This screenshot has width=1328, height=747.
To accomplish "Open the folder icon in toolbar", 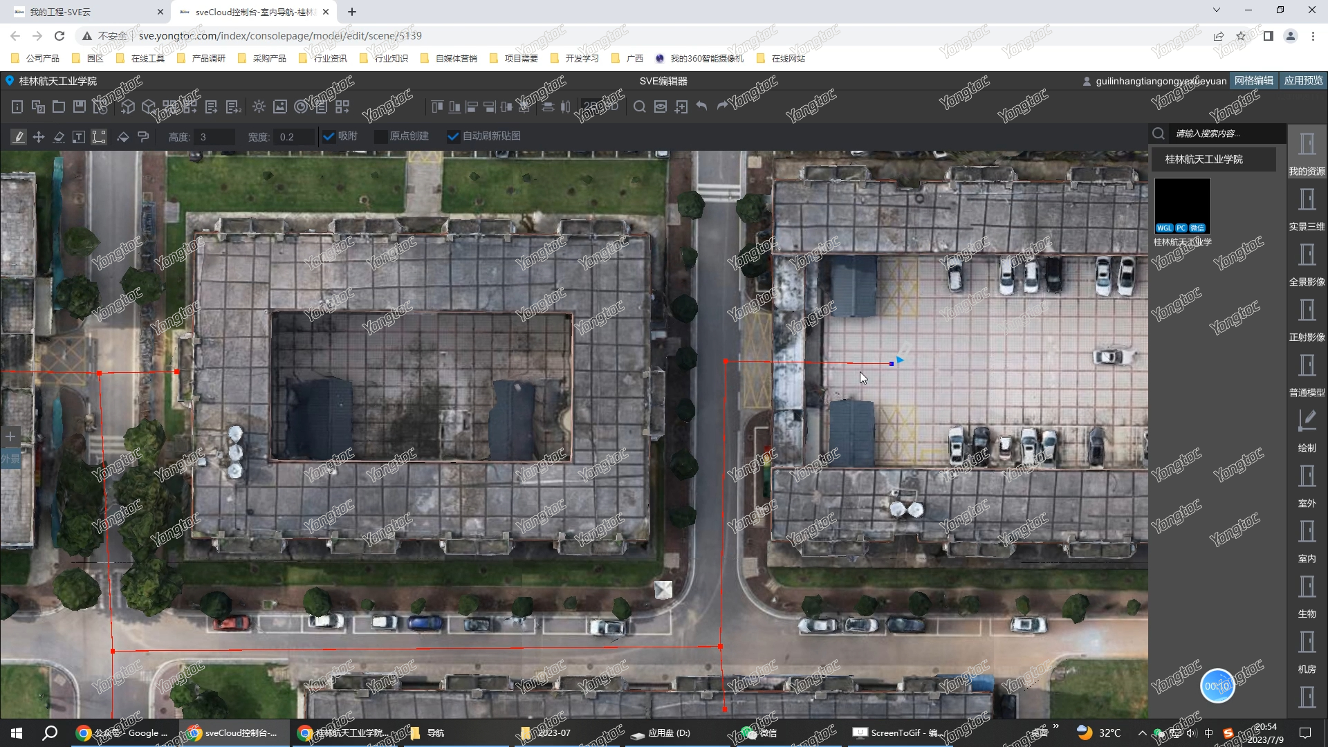I will tap(59, 107).
